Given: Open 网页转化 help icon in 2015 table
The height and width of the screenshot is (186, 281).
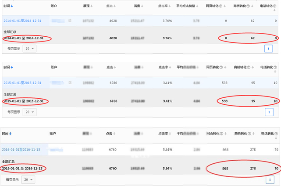Looking at the screenshot, I should pyautogui.click(x=221, y=67).
